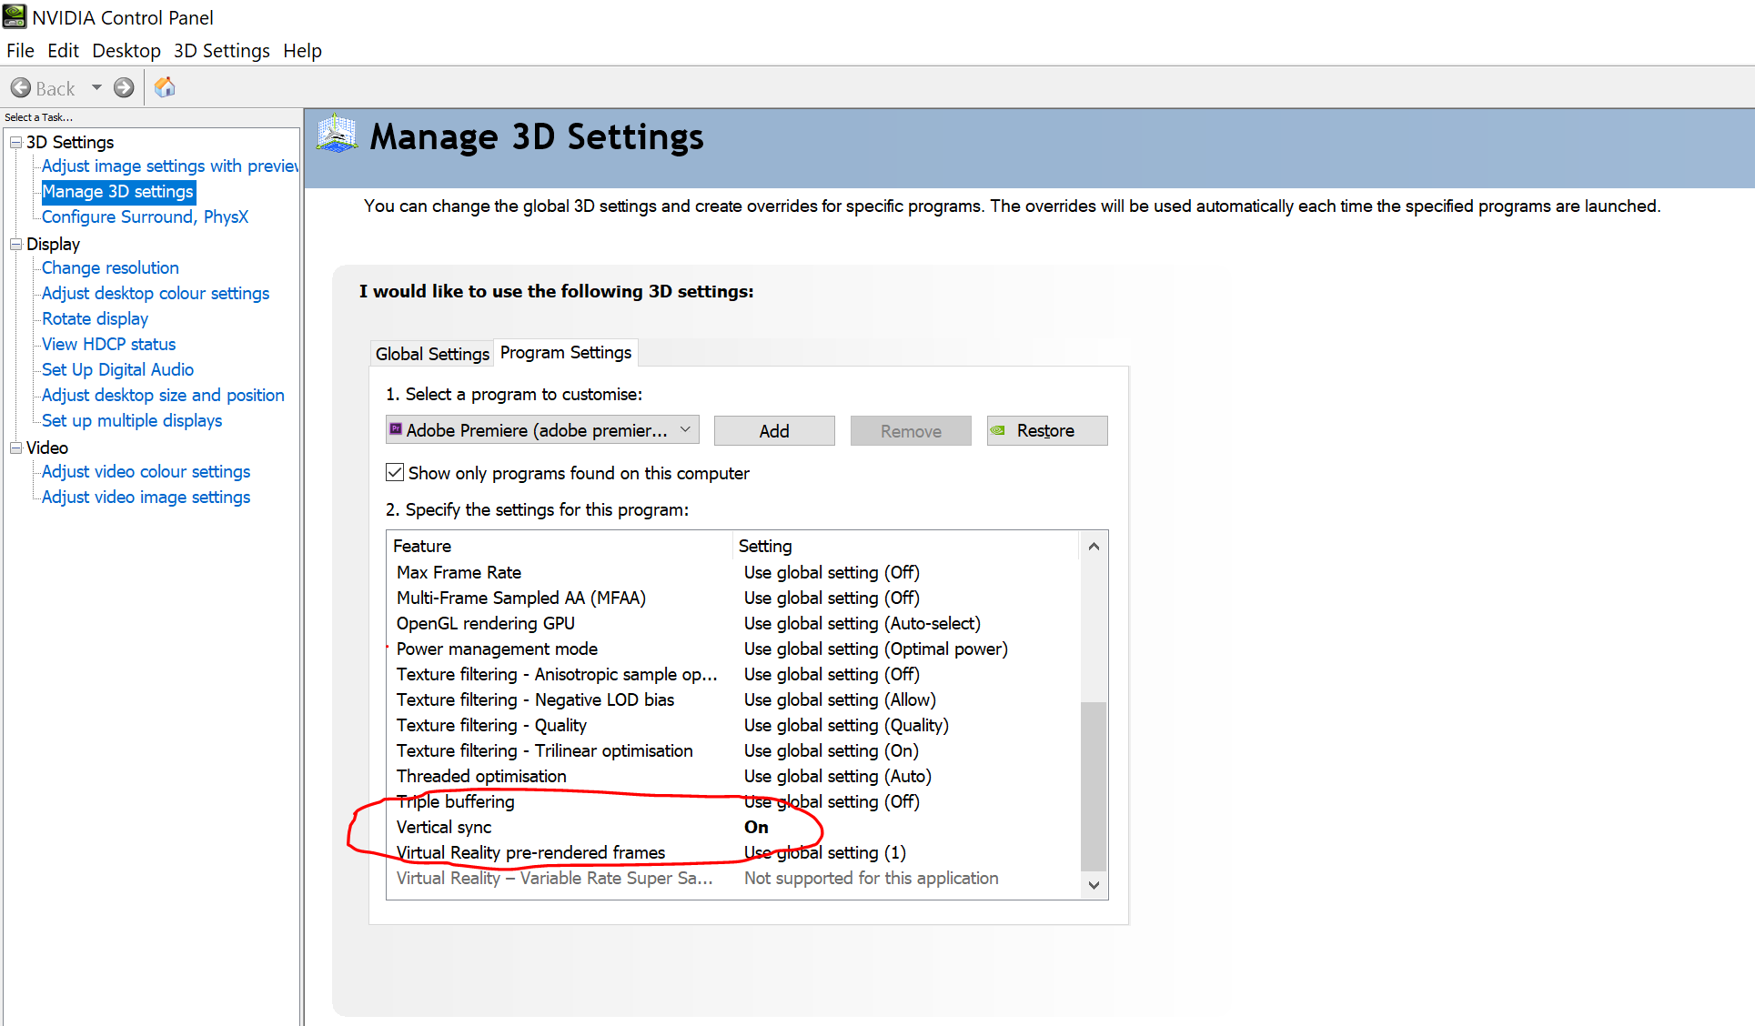Viewport: 1755px width, 1026px height.
Task: Switch to the Global Settings tab
Action: [x=431, y=353]
